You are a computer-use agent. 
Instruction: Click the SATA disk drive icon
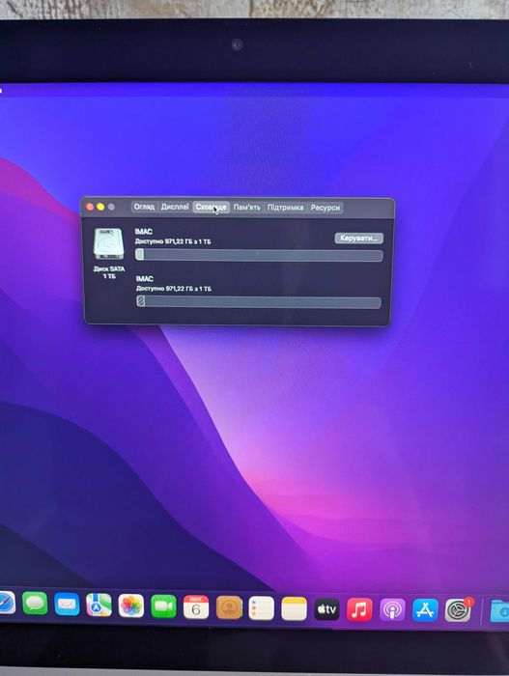pos(109,244)
